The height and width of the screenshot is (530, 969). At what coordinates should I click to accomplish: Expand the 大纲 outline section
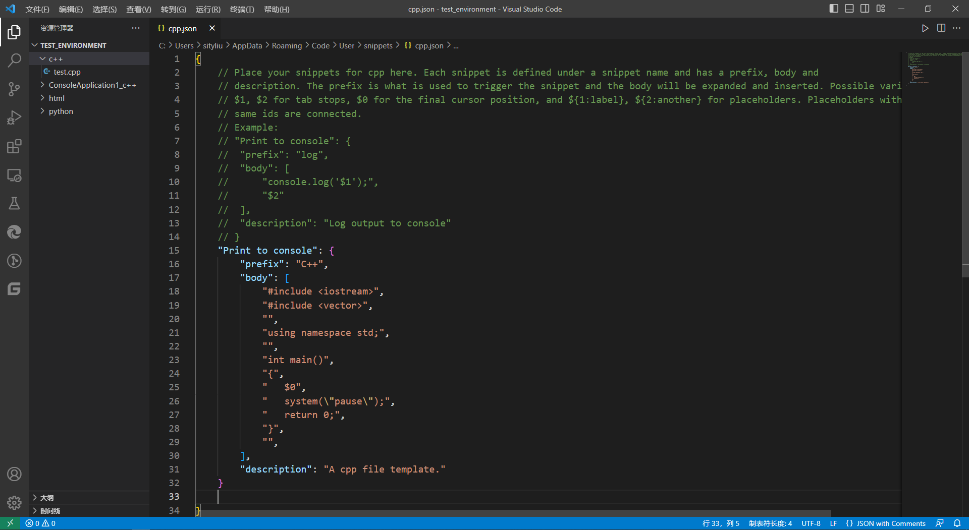coord(89,498)
